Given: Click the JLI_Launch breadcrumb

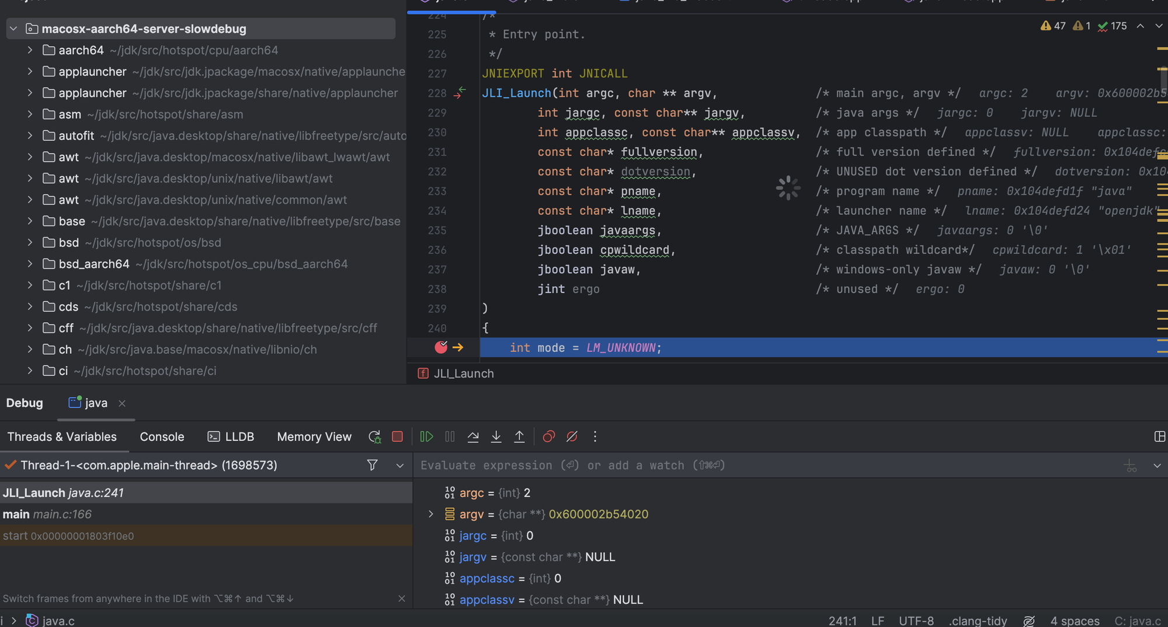Looking at the screenshot, I should click(x=463, y=374).
